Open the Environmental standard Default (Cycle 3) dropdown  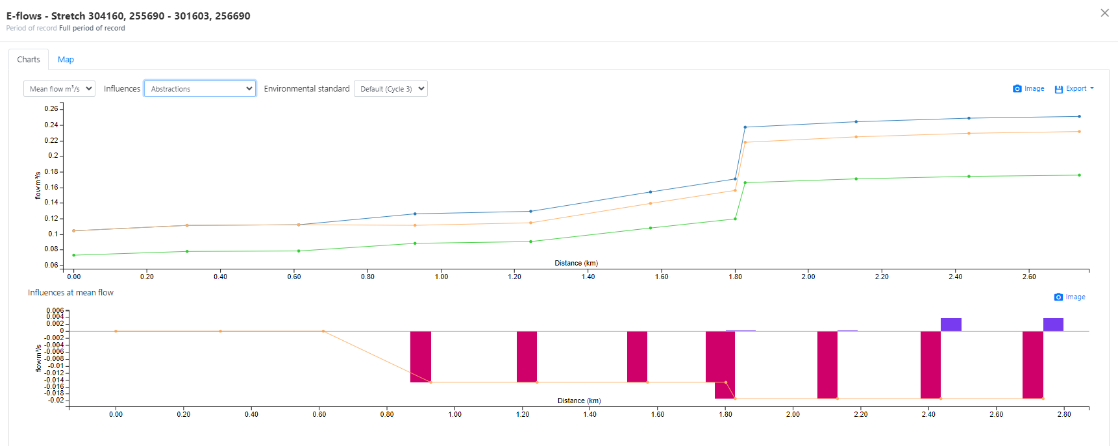391,89
